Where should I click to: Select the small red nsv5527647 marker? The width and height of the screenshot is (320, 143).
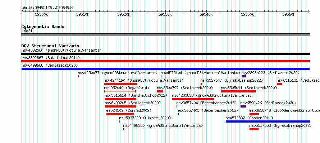click(x=201, y=84)
